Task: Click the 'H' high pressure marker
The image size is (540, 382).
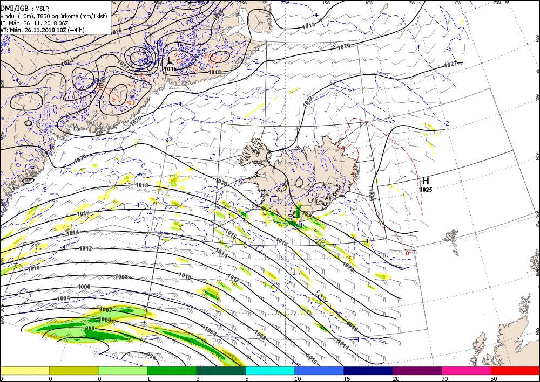Action: (x=426, y=181)
